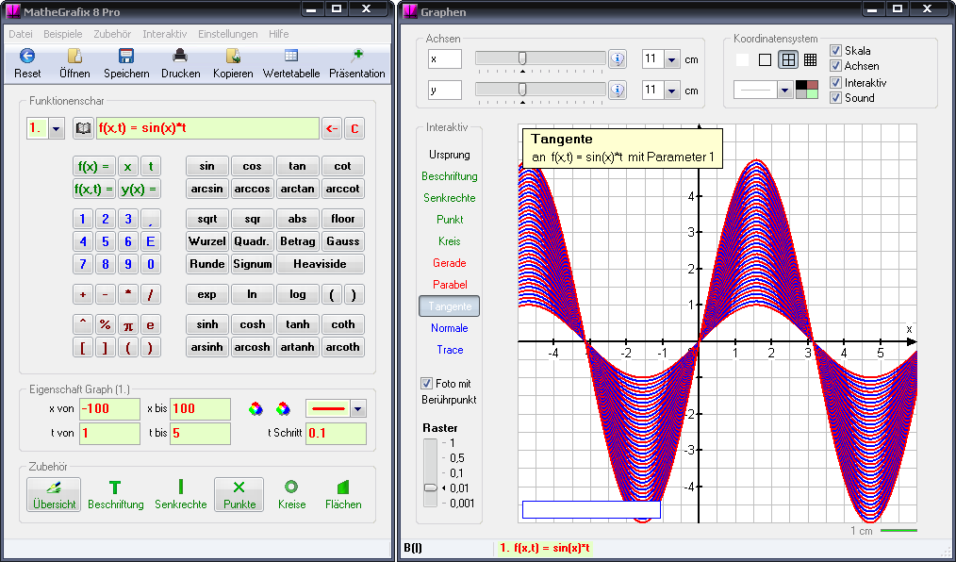This screenshot has width=956, height=562.
Task: Expand the function number dropdown
Action: (x=56, y=129)
